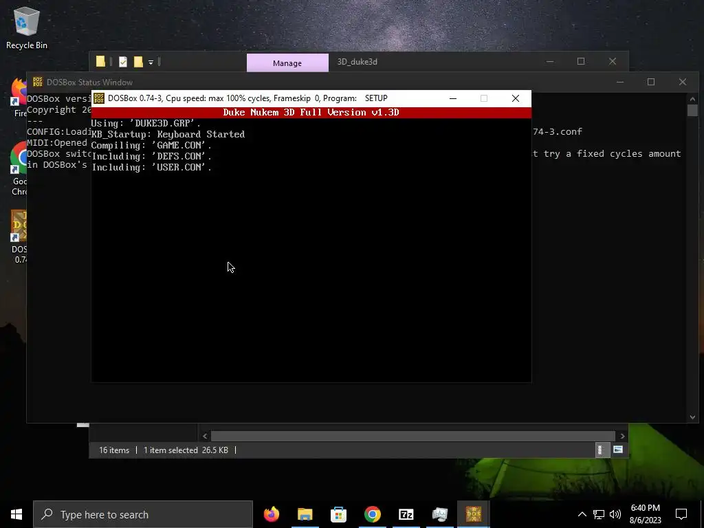Viewport: 704px width, 528px height.
Task: Minimize the DOSBox SETUP window
Action: (453, 98)
